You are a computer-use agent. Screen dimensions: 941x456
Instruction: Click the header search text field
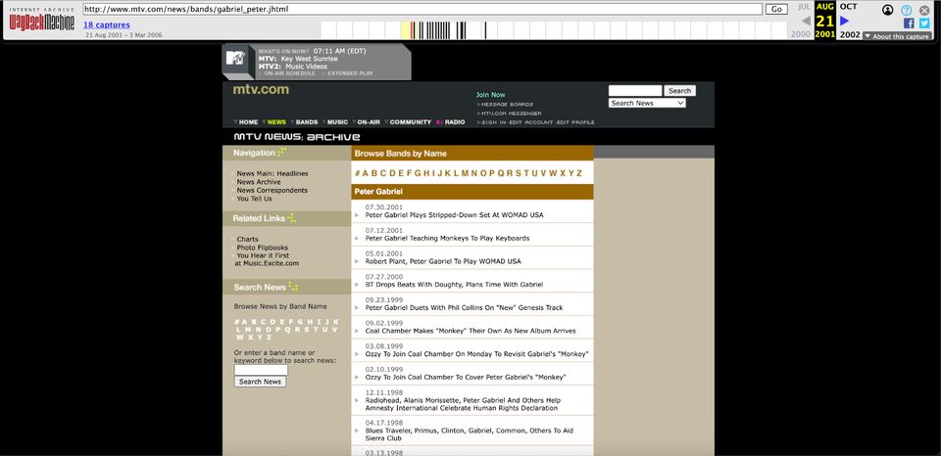click(x=635, y=90)
